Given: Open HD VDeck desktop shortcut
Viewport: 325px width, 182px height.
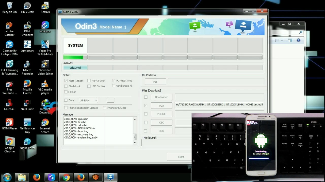Looking at the screenshot, I should tap(27, 8).
